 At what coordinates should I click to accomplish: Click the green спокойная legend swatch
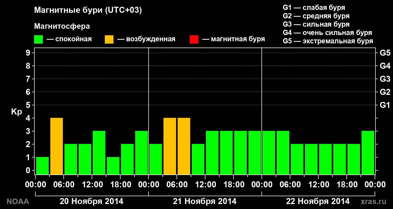point(38,39)
